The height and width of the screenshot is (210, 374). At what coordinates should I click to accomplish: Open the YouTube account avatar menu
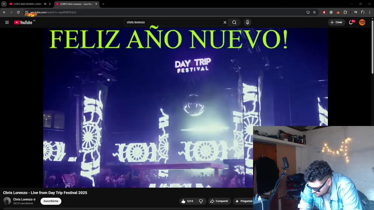362,22
